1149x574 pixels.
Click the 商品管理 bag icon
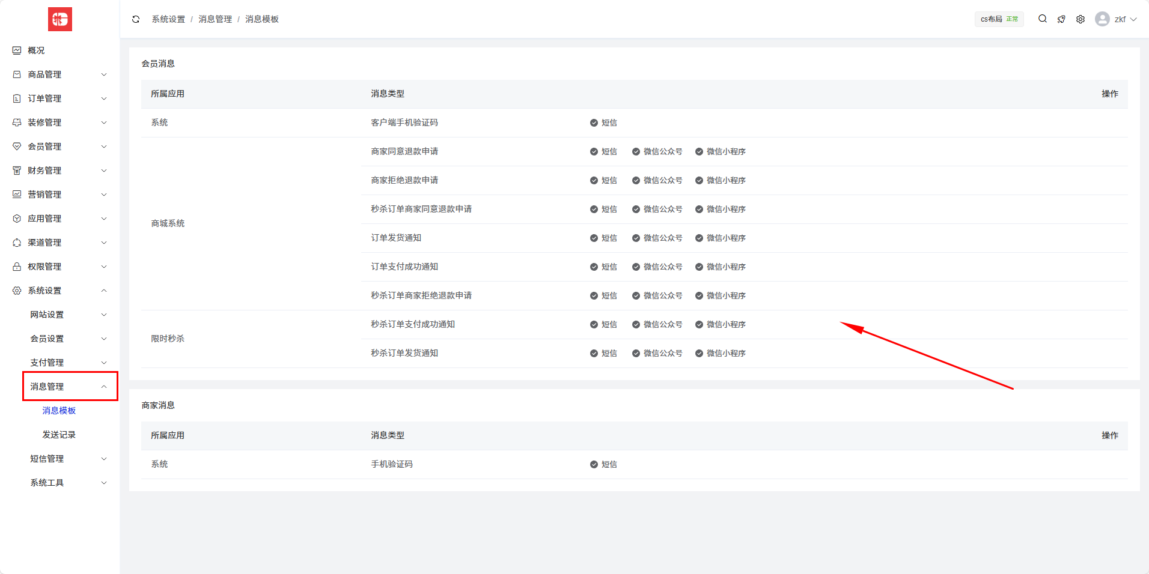coord(17,74)
